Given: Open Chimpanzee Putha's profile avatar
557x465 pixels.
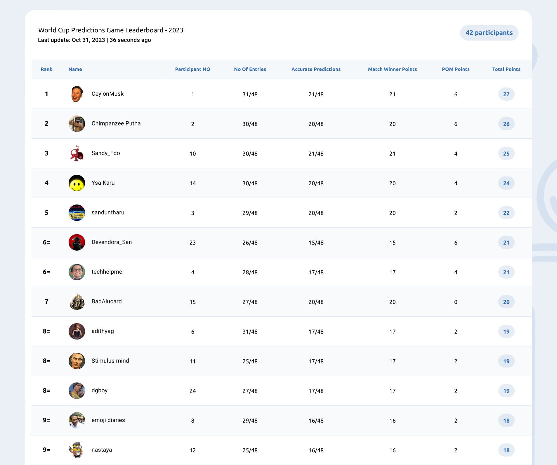Looking at the screenshot, I should 77,124.
